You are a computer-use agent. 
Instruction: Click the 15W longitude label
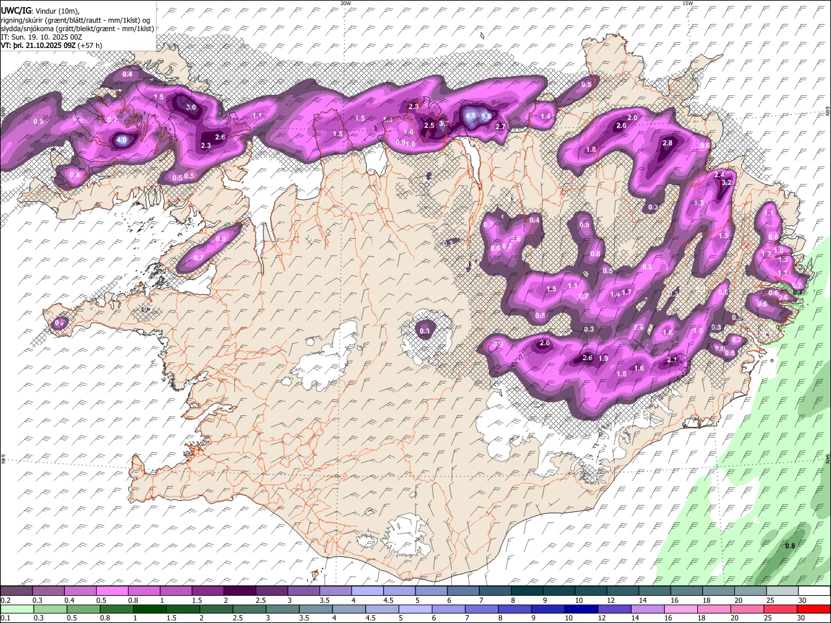[x=688, y=3]
